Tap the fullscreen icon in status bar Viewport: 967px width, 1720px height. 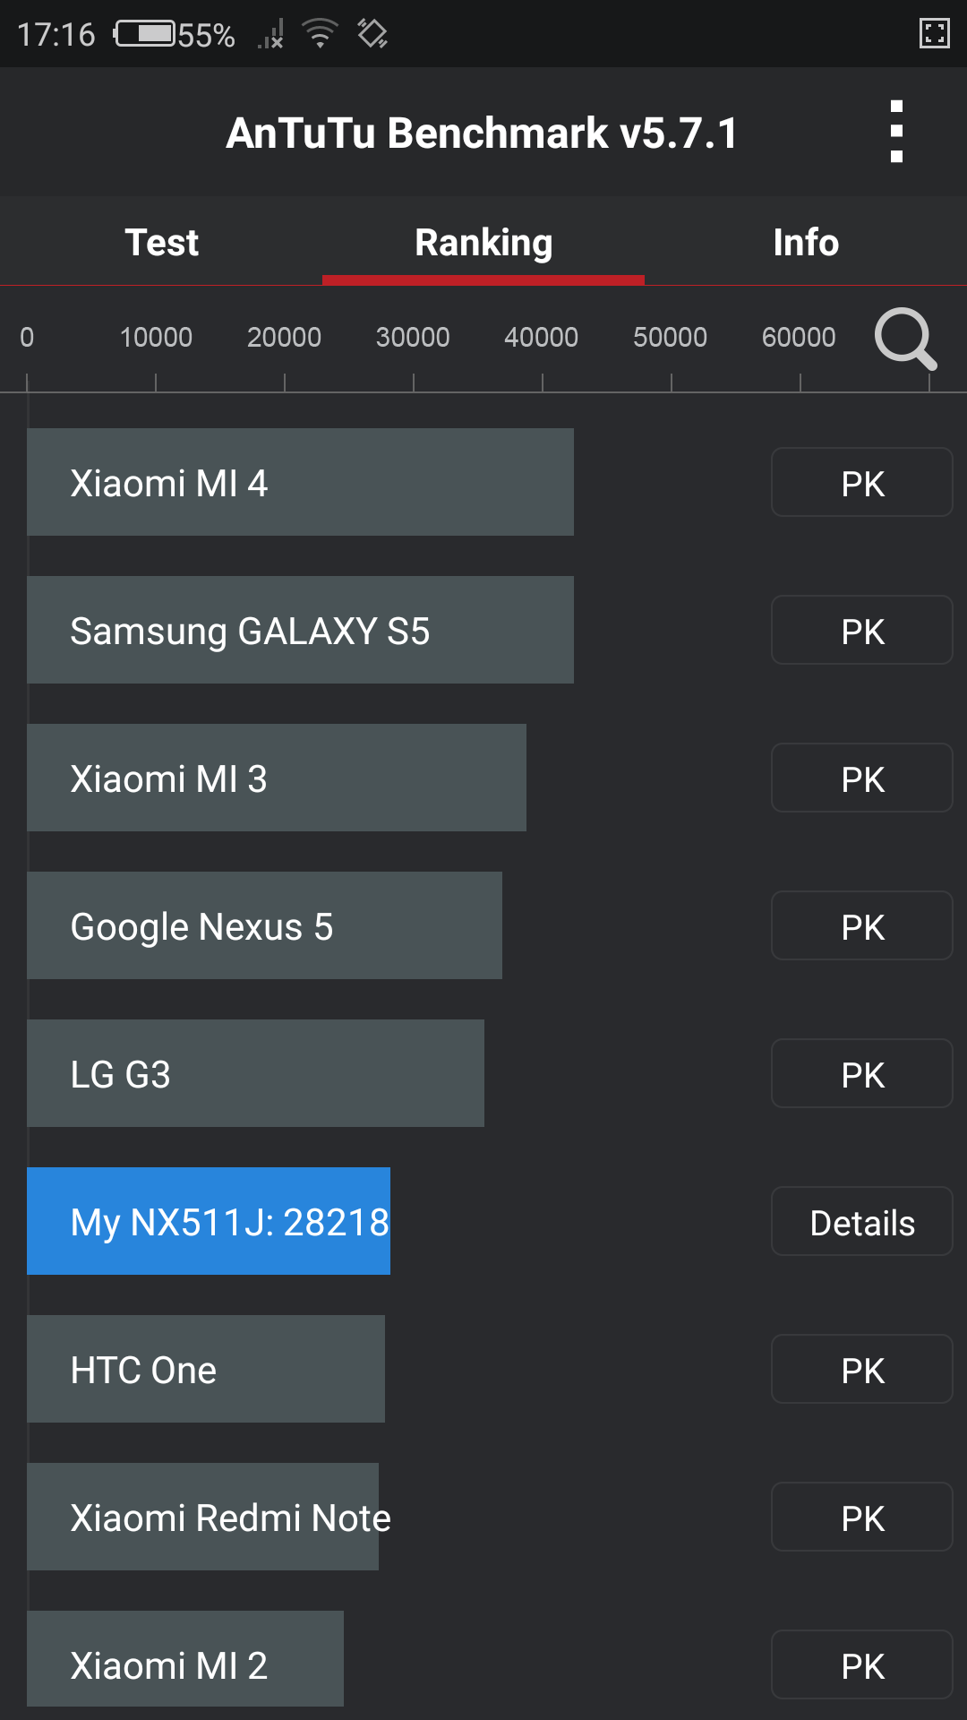[934, 34]
